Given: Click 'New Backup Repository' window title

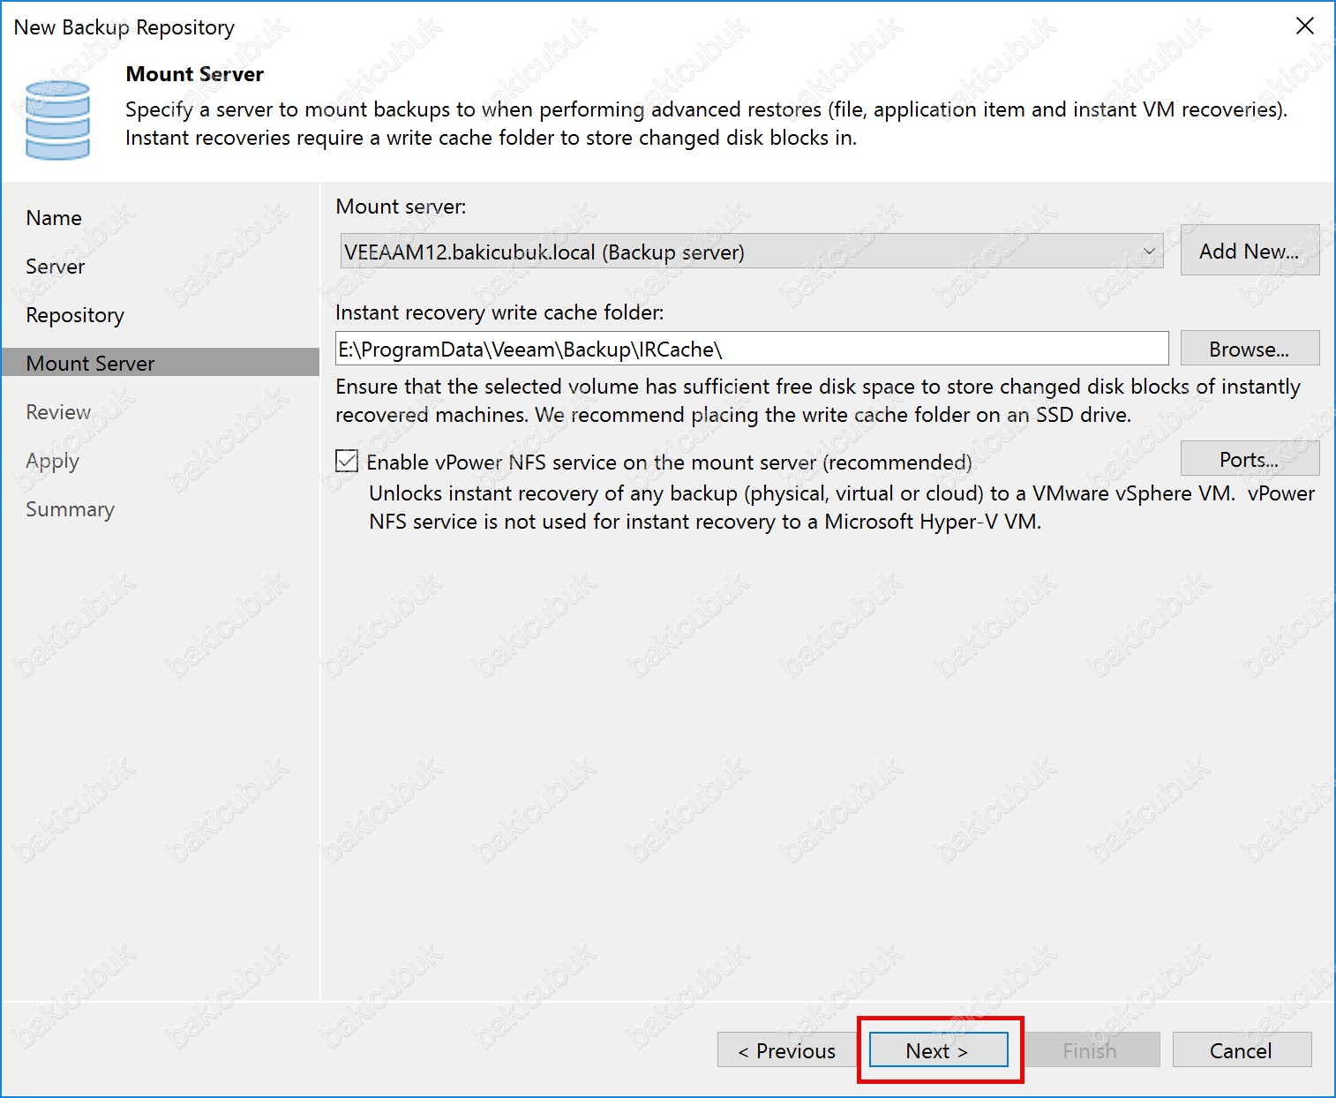Looking at the screenshot, I should (x=124, y=27).
